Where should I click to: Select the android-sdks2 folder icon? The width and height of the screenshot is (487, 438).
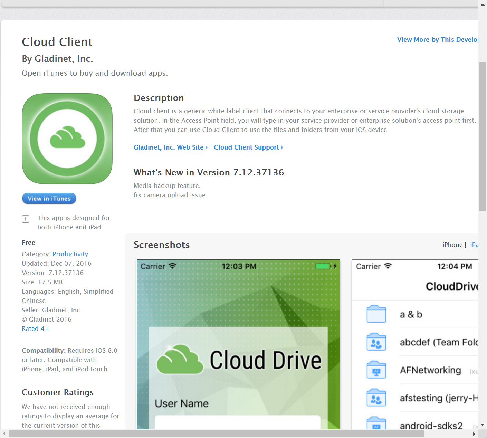pos(376,424)
